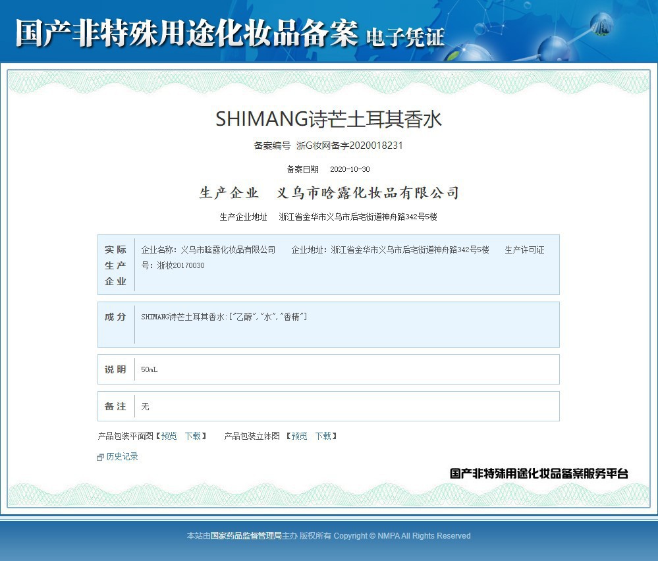658x561 pixels.
Task: Click the 生产企业地址 label
Action: coord(244,217)
